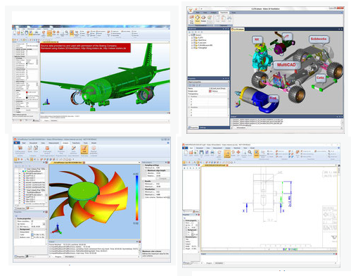Select Rotate tool in car model window
This screenshot has width=351, height=276.
(x=203, y=19)
